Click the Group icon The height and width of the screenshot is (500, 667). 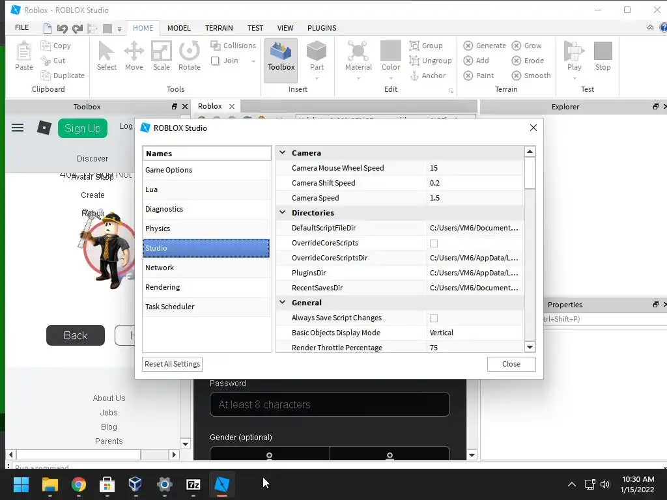414,46
